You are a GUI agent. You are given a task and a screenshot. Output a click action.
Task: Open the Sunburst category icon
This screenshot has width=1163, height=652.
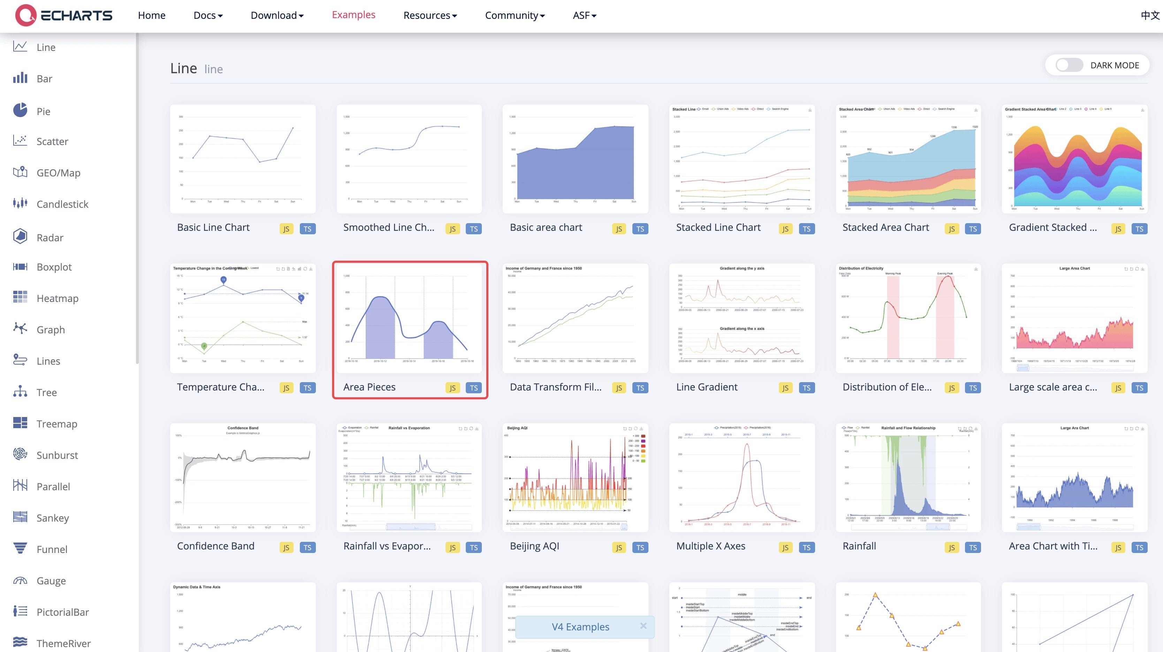pos(20,454)
